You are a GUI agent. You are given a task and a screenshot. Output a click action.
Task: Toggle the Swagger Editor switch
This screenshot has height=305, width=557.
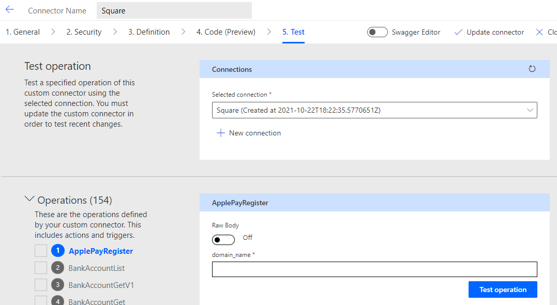point(377,32)
